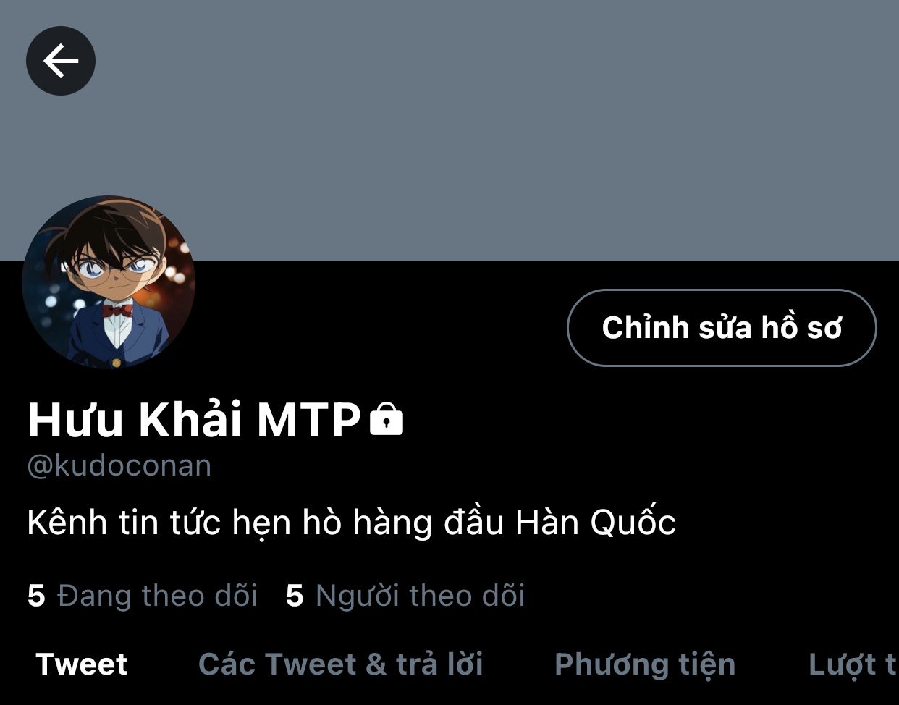Switch to the Tweet tab
This screenshot has height=705, width=899.
point(82,664)
